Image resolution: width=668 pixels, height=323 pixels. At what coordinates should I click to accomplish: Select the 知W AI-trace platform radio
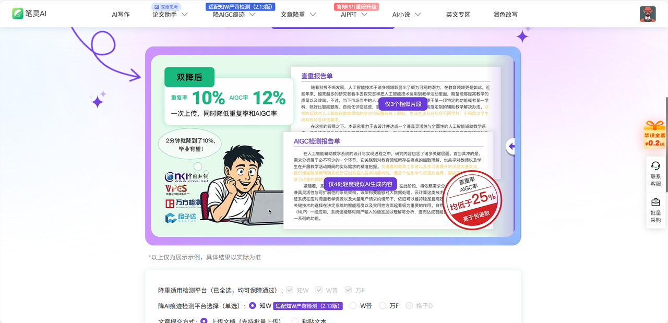point(252,306)
